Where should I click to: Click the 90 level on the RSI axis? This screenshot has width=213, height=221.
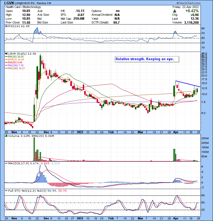coord(203,28)
